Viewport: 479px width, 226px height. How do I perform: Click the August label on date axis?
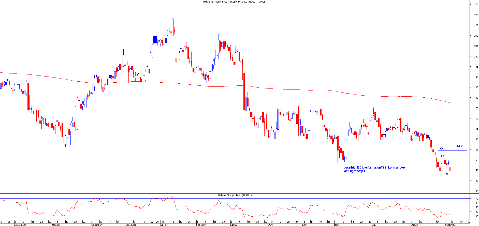coord(415,225)
